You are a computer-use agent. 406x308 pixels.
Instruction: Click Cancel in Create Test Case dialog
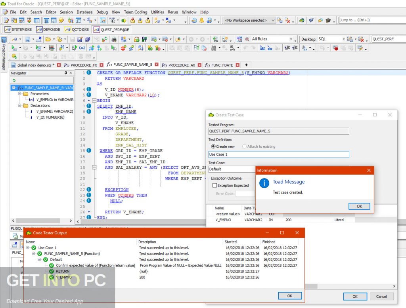tap(381, 297)
